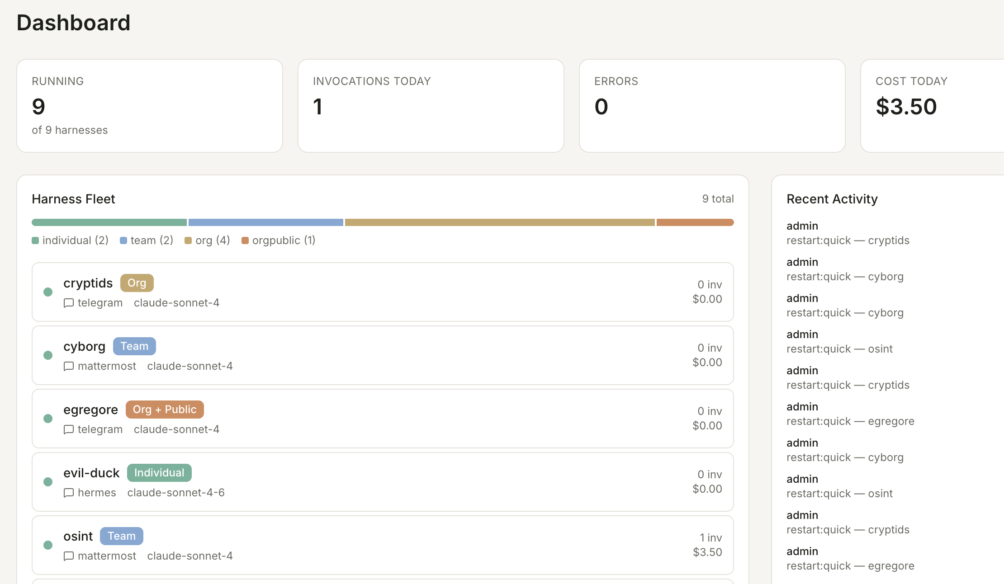Click the mattermost label on cyborg row

[x=107, y=366]
